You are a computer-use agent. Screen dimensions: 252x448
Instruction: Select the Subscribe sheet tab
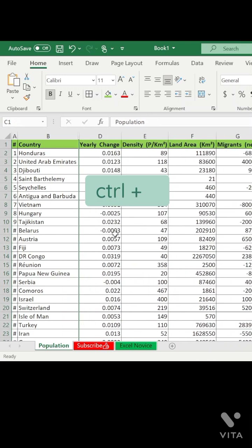(x=93, y=345)
